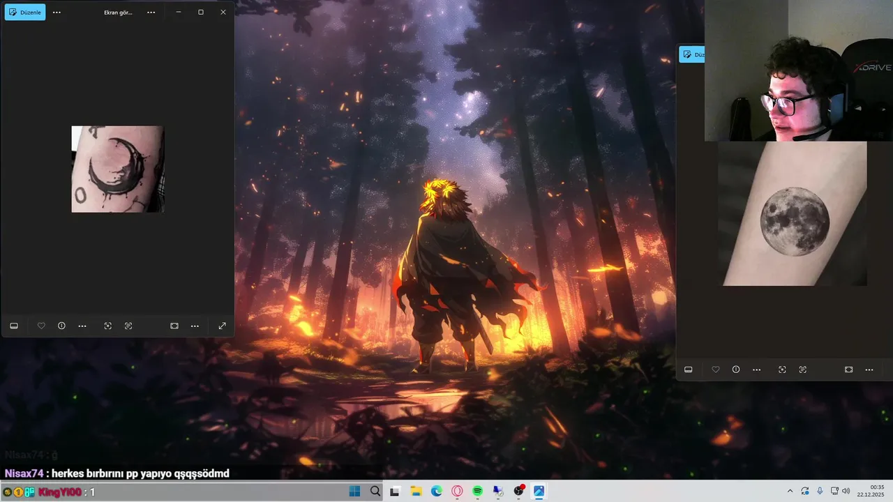
Task: Switch to Opera GX on taskbar
Action: pos(458,491)
